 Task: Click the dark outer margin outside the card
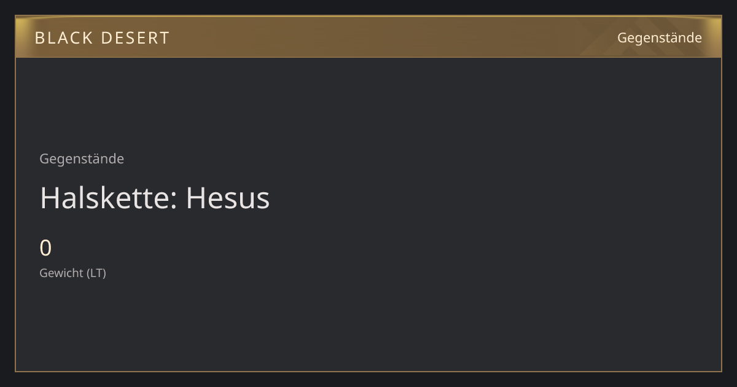pyautogui.click(x=368, y=379)
